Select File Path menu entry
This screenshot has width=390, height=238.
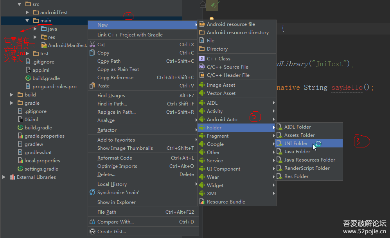[143, 212]
